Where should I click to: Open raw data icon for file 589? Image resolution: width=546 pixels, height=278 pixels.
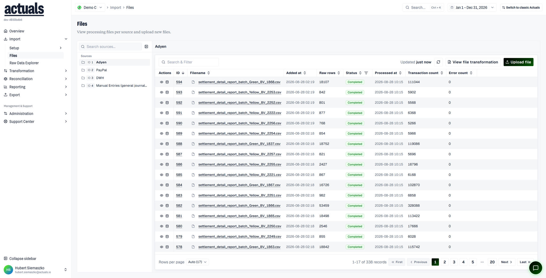(x=167, y=133)
